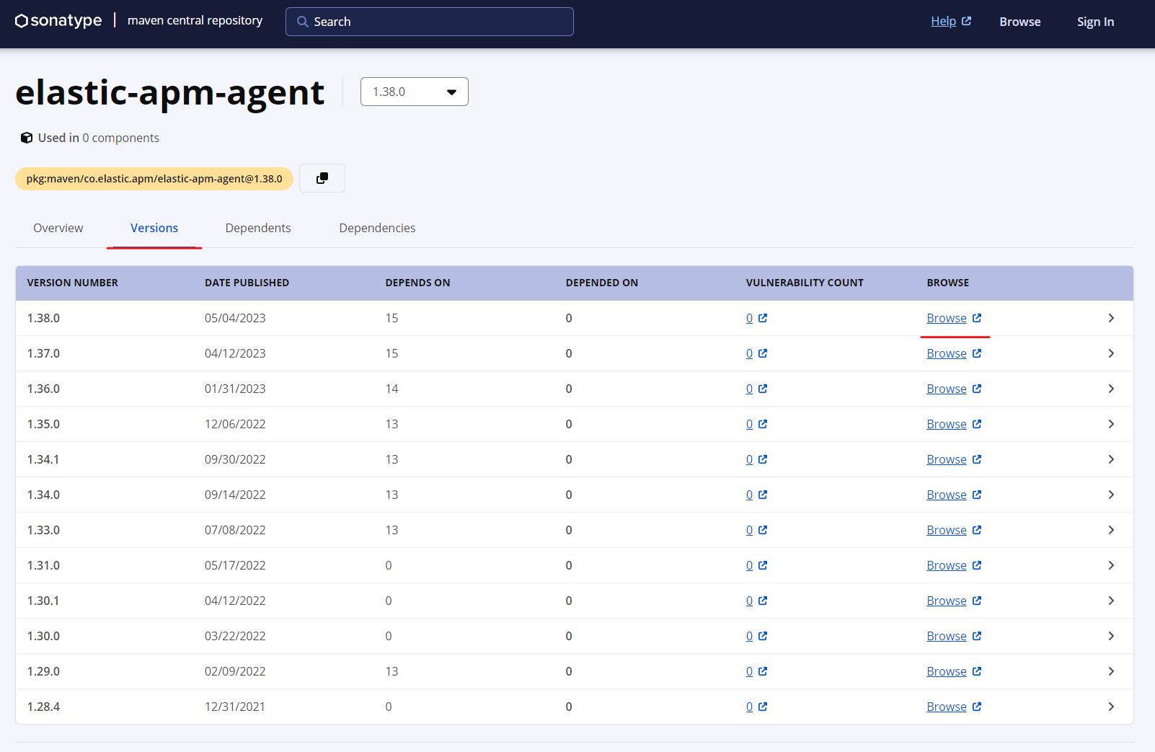Open the Dependents tab

click(x=258, y=228)
